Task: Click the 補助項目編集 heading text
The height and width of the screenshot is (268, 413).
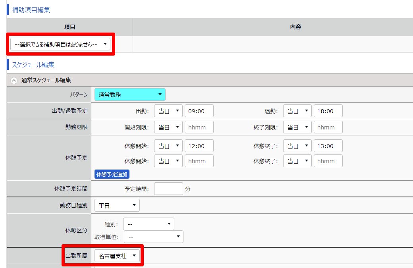Action: [x=31, y=10]
